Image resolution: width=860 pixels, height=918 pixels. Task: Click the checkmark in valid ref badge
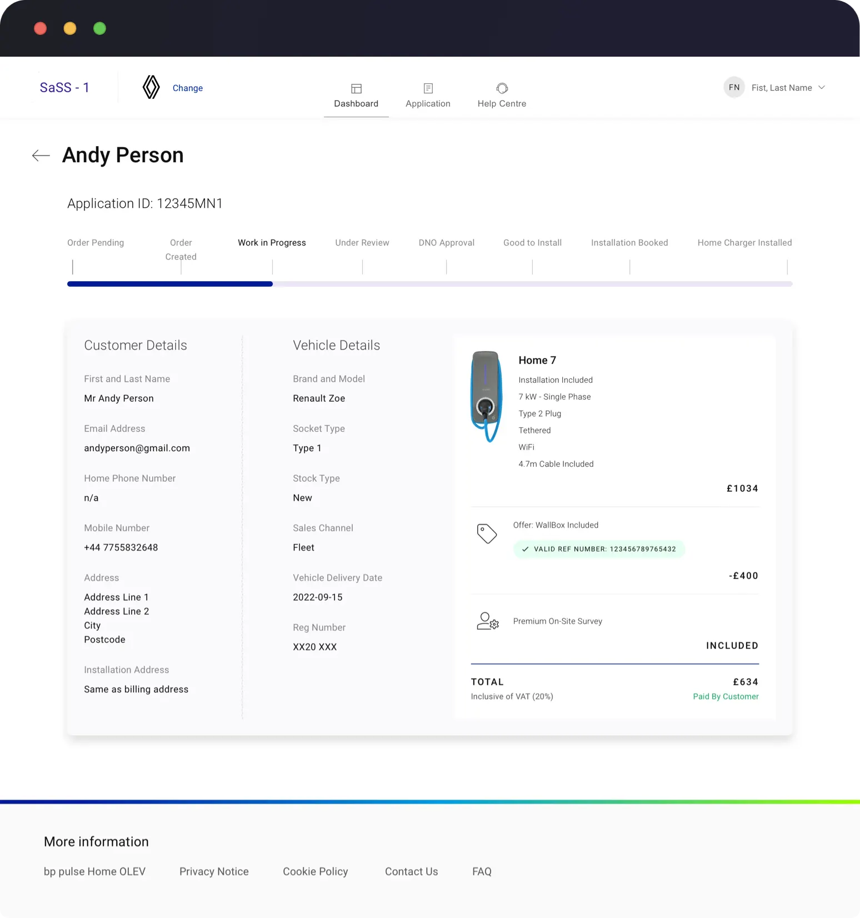[x=525, y=549]
